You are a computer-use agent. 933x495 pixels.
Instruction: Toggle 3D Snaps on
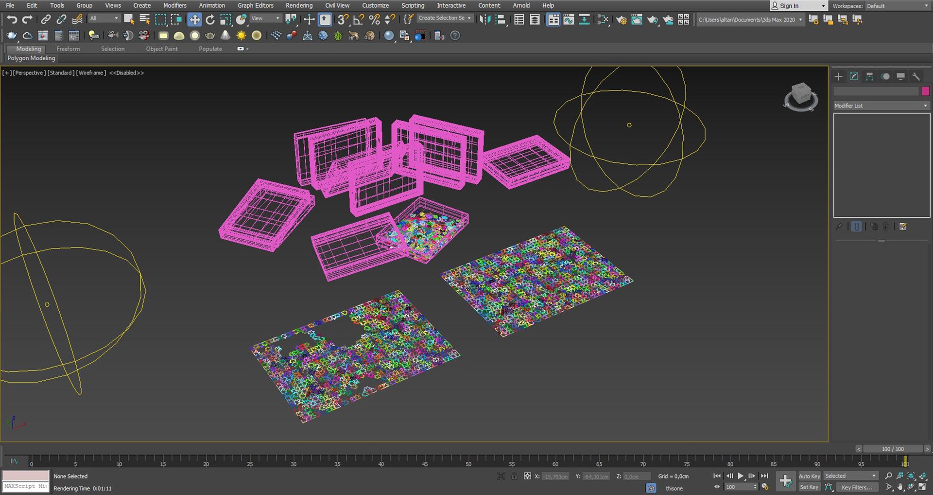pyautogui.click(x=343, y=19)
